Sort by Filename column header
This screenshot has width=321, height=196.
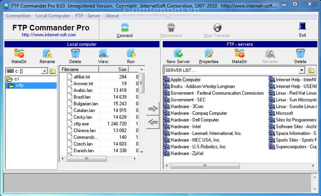(79, 69)
